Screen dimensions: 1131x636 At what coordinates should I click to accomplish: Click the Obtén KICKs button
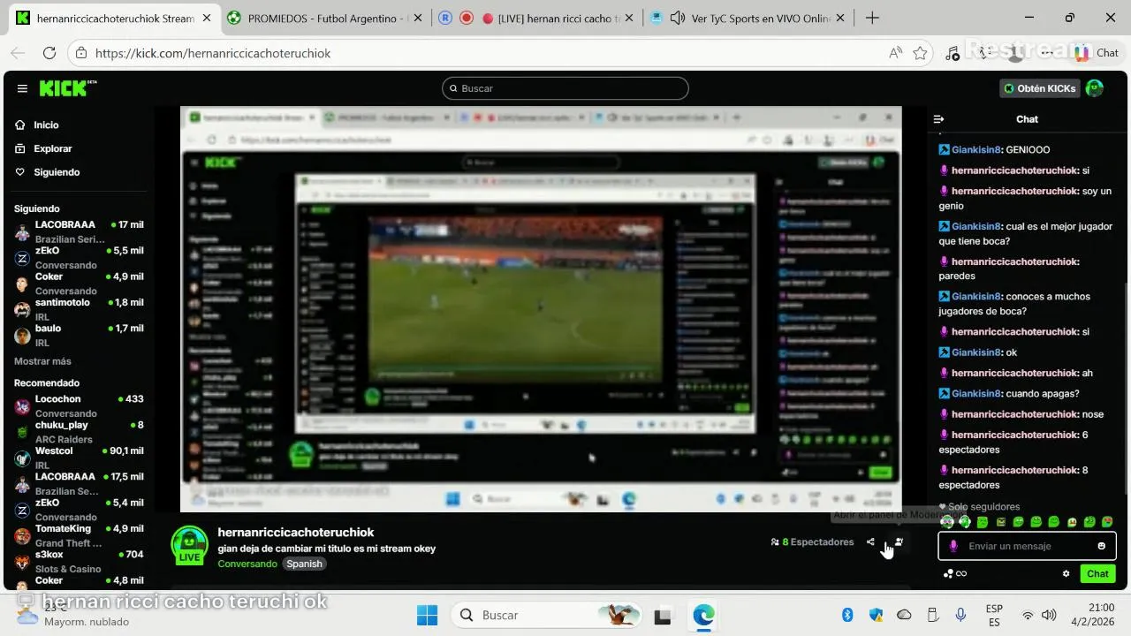point(1039,88)
